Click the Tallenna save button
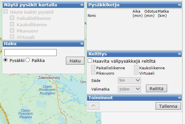The height and width of the screenshot is (124, 185). 168,106
